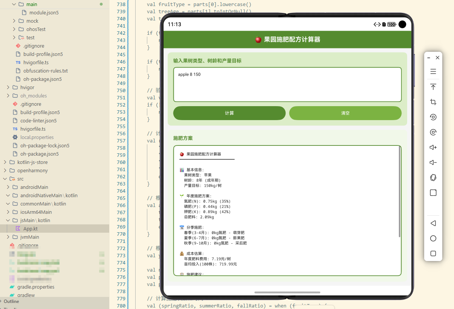
Task: Expand the main folder chevron
Action: pyautogui.click(x=14, y=4)
